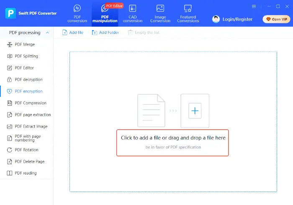
Task: Minimize the application window
Action: point(269,6)
